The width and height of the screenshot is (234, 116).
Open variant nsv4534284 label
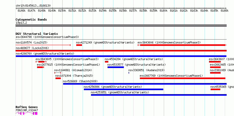134,59
